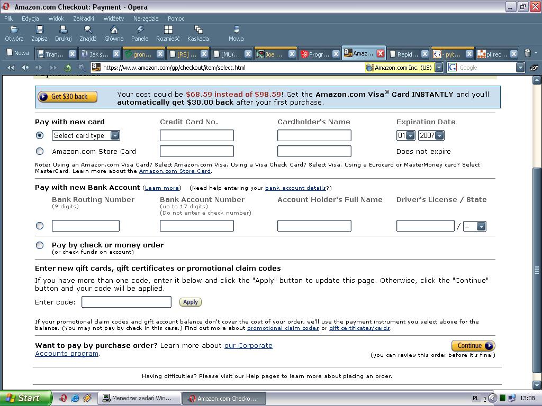Screen dimensions: 542x406
Task: Click the wand icon beside reload
Action: [x=82, y=68]
